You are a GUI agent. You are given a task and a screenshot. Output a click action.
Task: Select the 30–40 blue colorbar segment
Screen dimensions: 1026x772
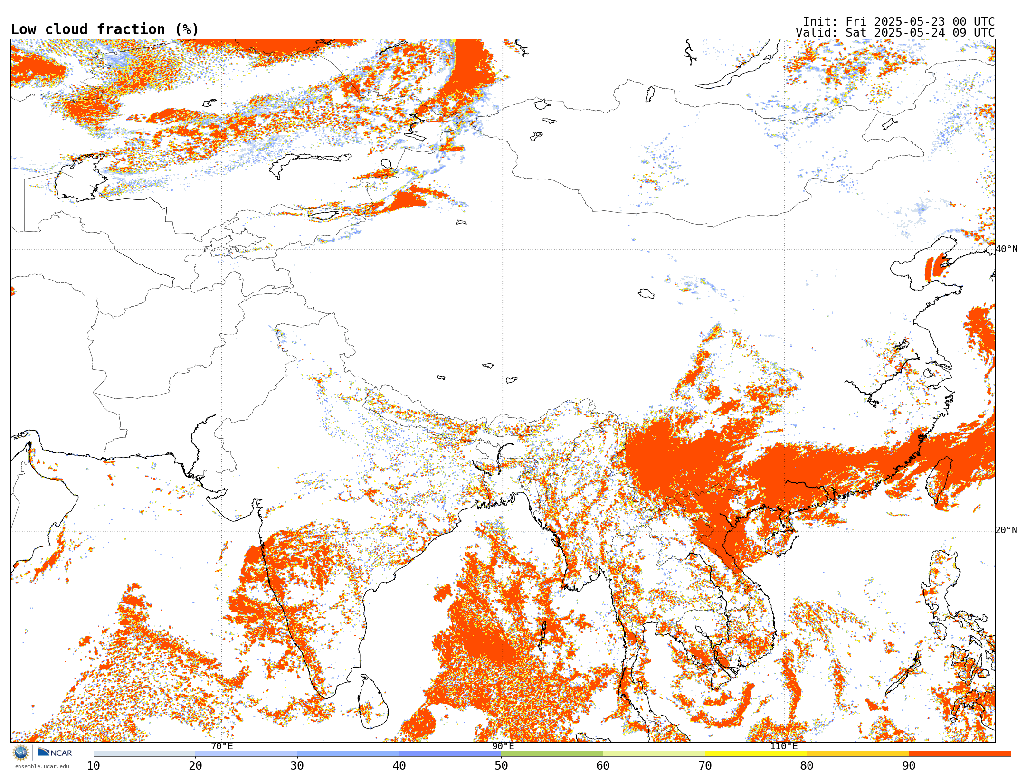[x=348, y=754]
